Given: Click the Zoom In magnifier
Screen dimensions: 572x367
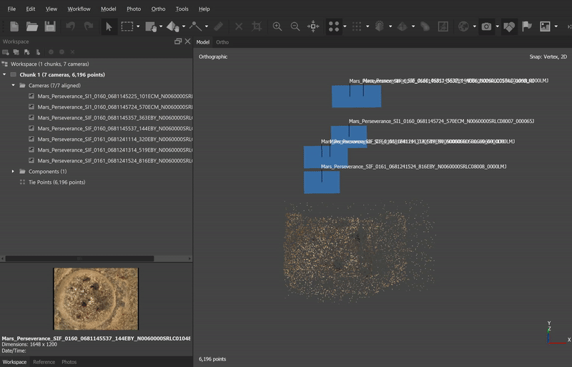Looking at the screenshot, I should tap(277, 26).
